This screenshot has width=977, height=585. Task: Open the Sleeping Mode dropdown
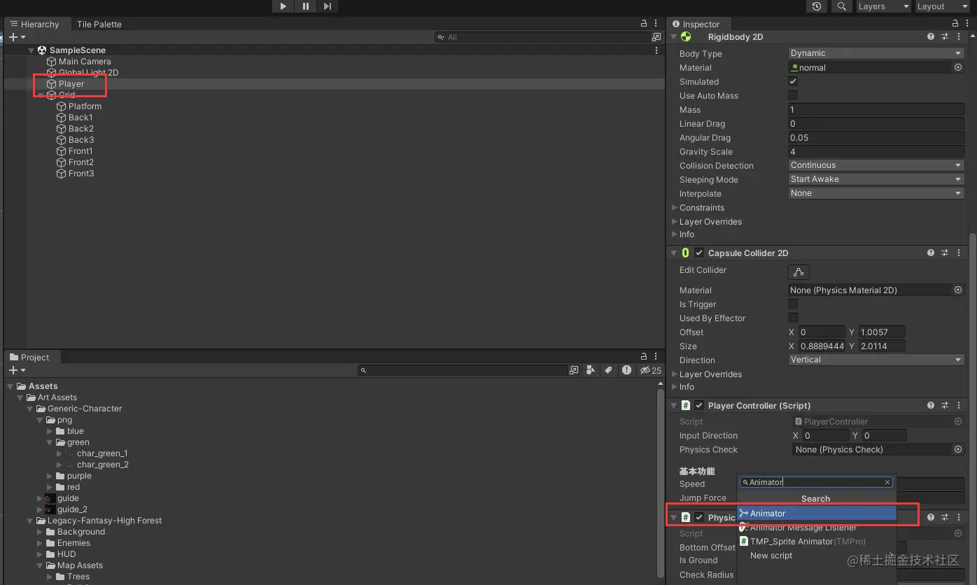876,179
